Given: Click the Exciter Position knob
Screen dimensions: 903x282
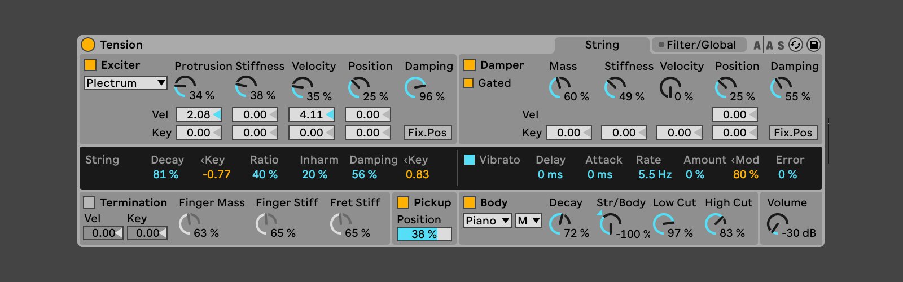Looking at the screenshot, I should [x=358, y=87].
